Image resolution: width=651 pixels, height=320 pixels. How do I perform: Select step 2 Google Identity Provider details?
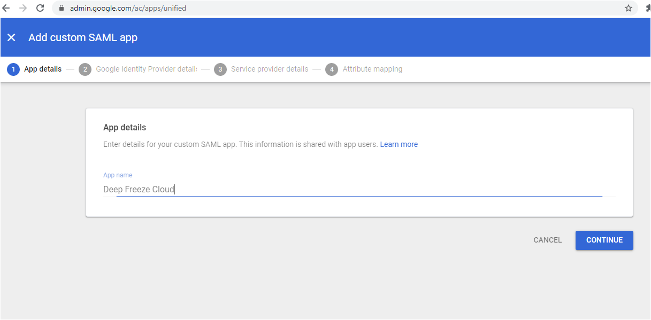[138, 69]
